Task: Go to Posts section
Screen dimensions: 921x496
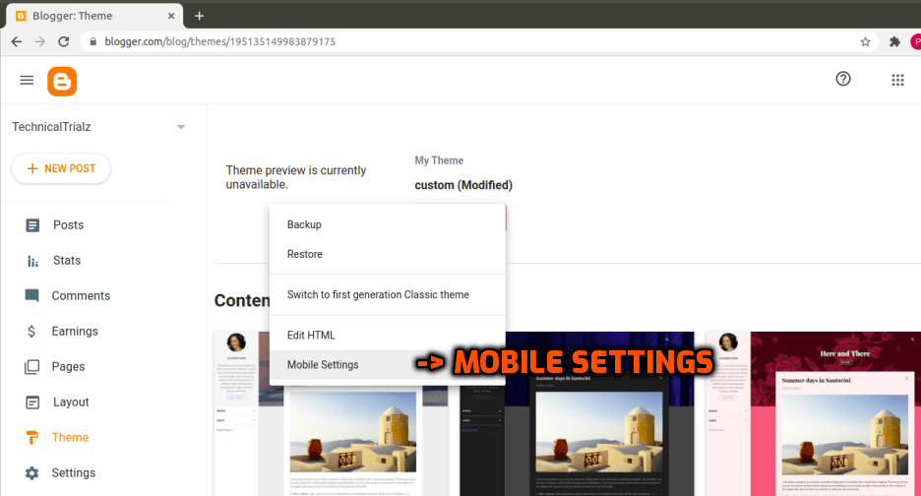Action: (68, 225)
